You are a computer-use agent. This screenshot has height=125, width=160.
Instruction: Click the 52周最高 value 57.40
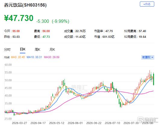click(142, 31)
